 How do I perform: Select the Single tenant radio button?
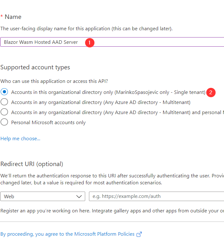(4, 92)
